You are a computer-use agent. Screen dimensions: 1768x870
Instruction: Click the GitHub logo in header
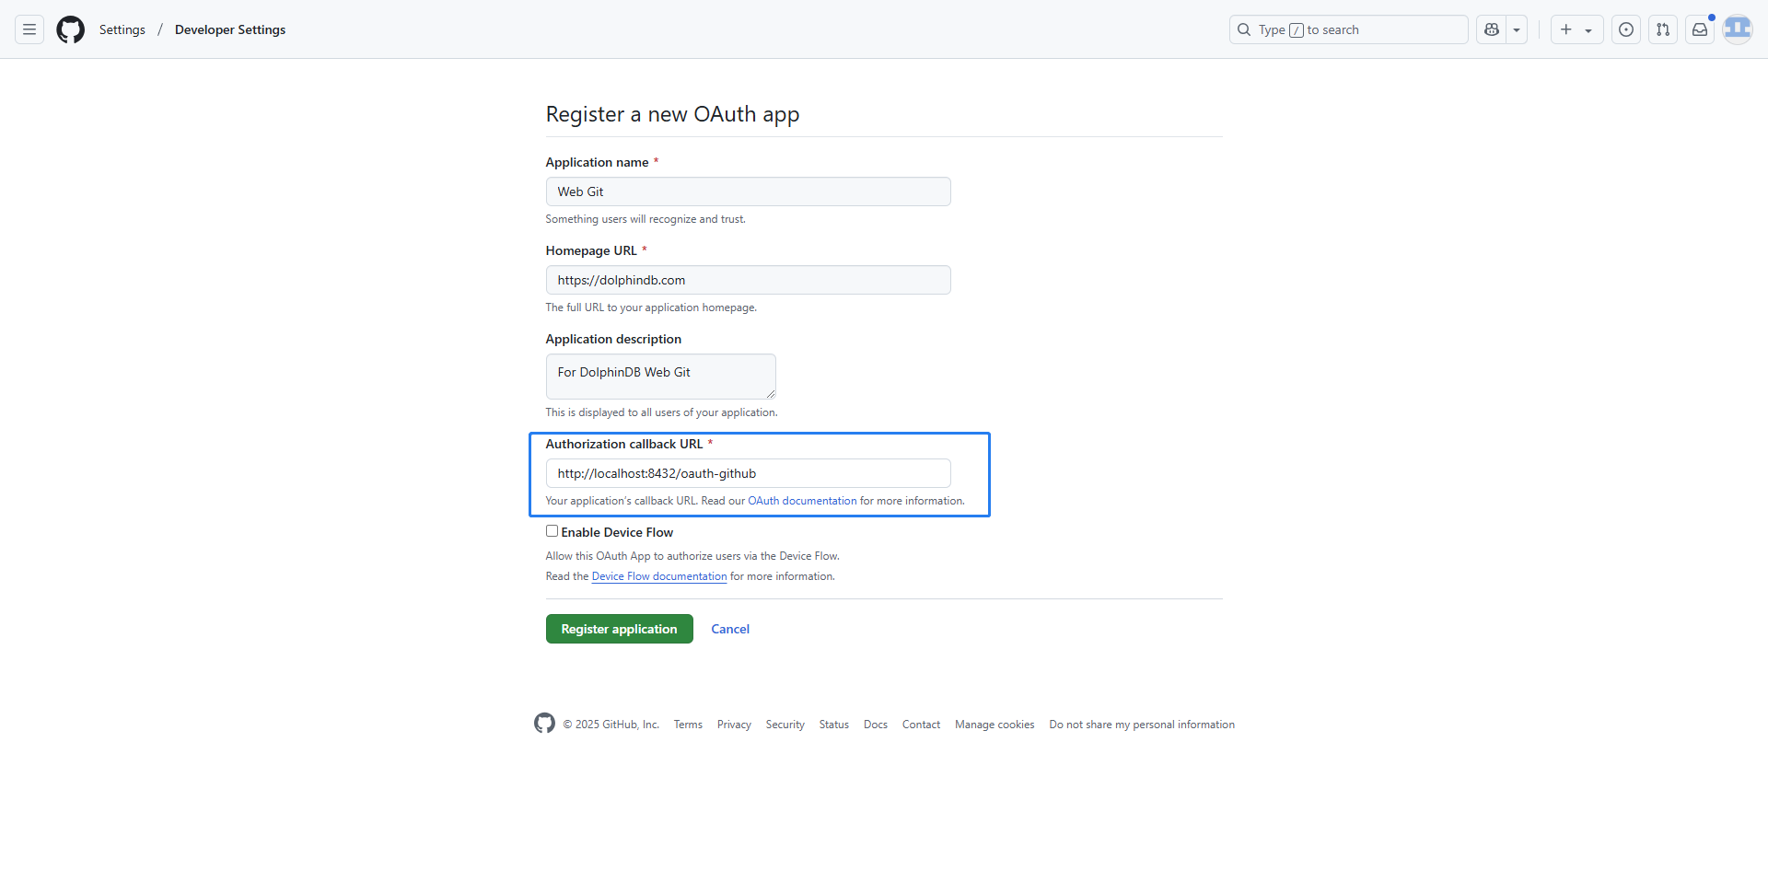pyautogui.click(x=70, y=29)
